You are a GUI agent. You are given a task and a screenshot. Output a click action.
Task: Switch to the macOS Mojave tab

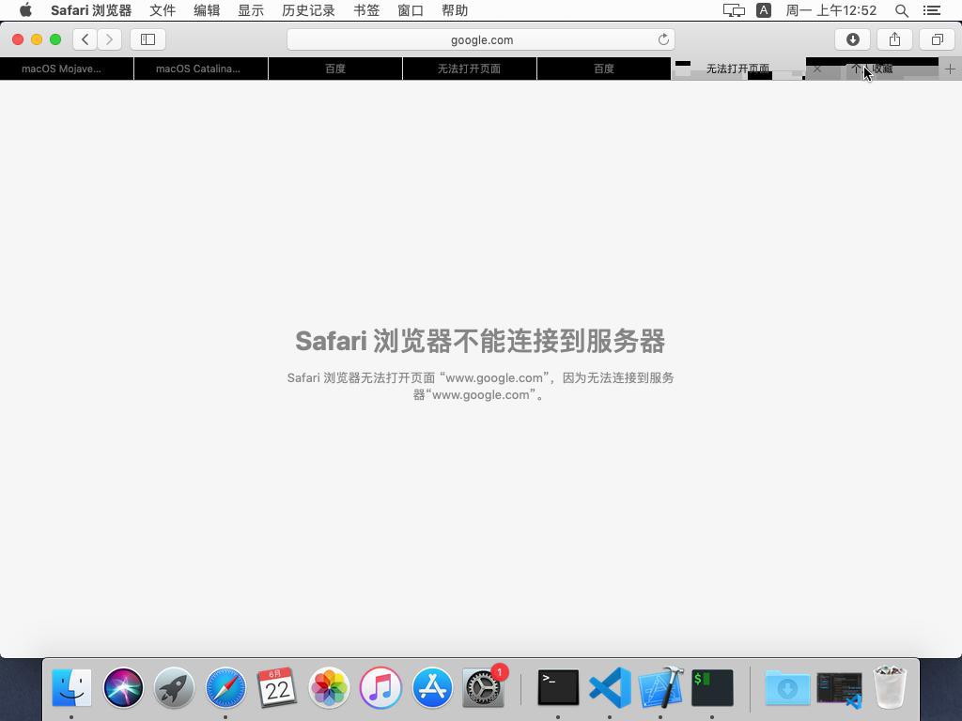67,69
